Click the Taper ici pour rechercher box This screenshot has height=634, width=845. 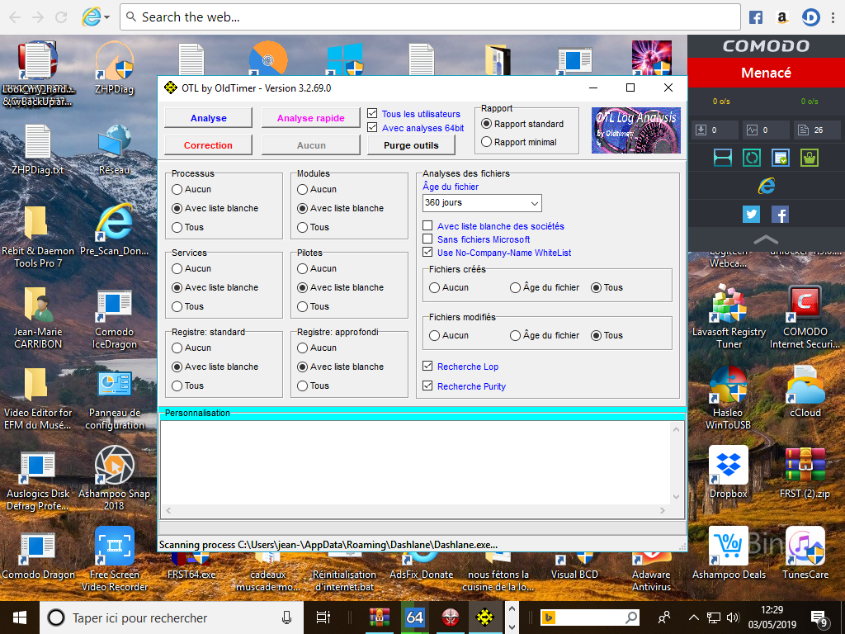point(172,617)
